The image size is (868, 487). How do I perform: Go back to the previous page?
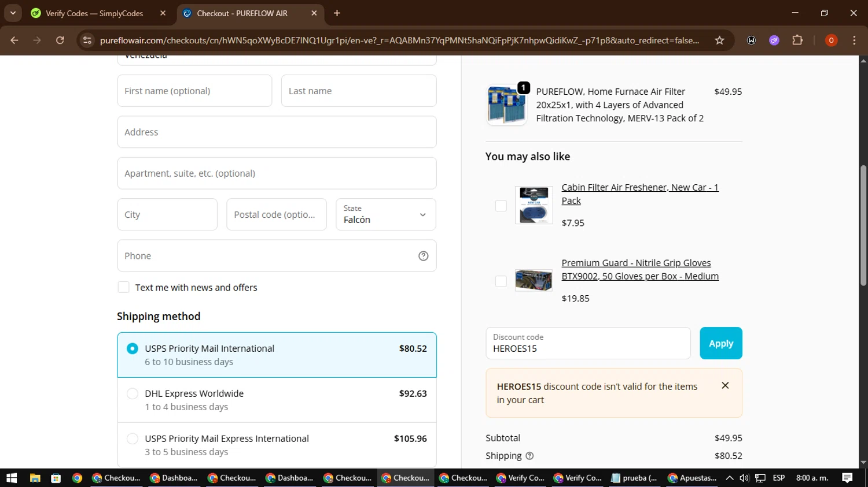click(14, 40)
